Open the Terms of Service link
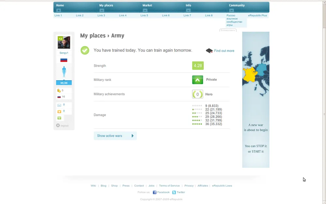 170,186
